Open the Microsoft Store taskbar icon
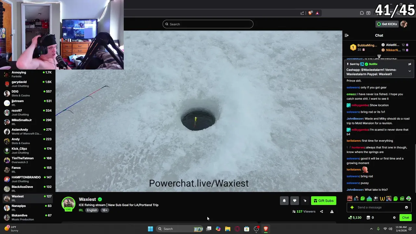 tap(247, 229)
